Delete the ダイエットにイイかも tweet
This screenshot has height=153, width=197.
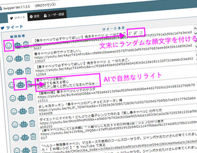[x=33, y=123]
